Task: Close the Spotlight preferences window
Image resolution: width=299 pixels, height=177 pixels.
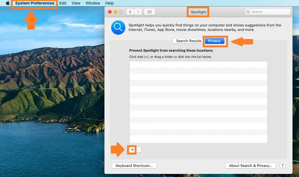Action: coord(110,12)
